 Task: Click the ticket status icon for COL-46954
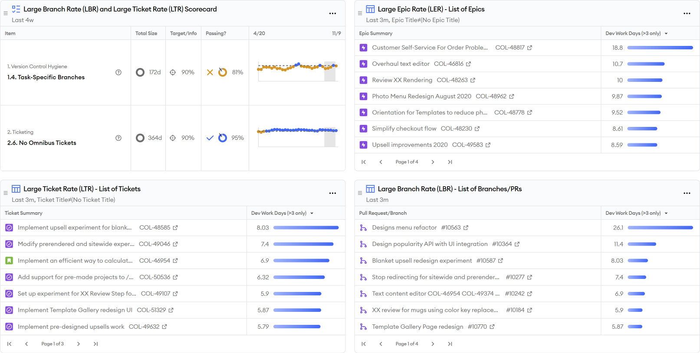(9, 261)
